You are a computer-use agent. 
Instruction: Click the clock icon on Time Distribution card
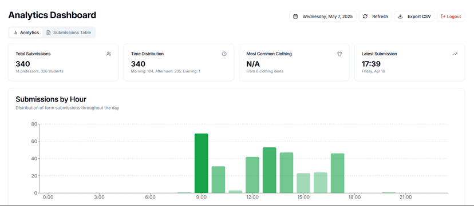[x=224, y=54]
